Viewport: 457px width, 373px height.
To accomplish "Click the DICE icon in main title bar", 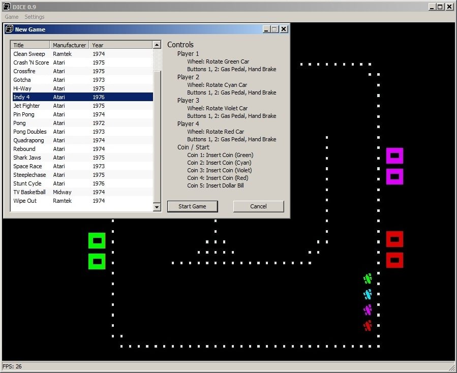I will click(x=7, y=7).
